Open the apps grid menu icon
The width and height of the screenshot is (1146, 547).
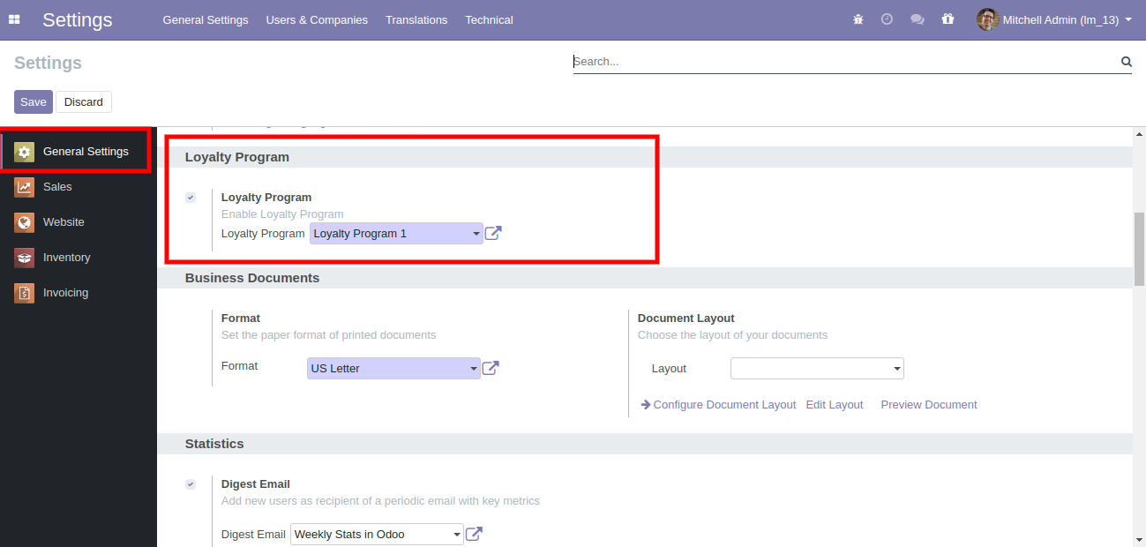point(14,19)
